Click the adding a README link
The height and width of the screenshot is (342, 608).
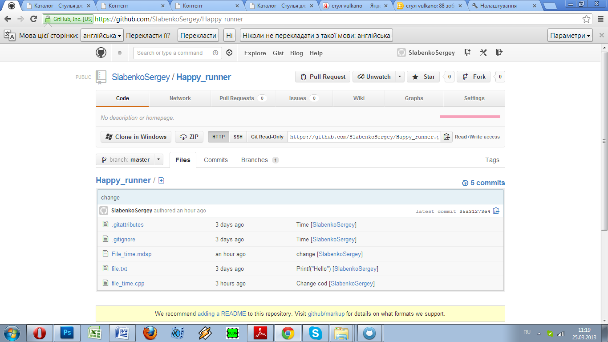tap(222, 313)
